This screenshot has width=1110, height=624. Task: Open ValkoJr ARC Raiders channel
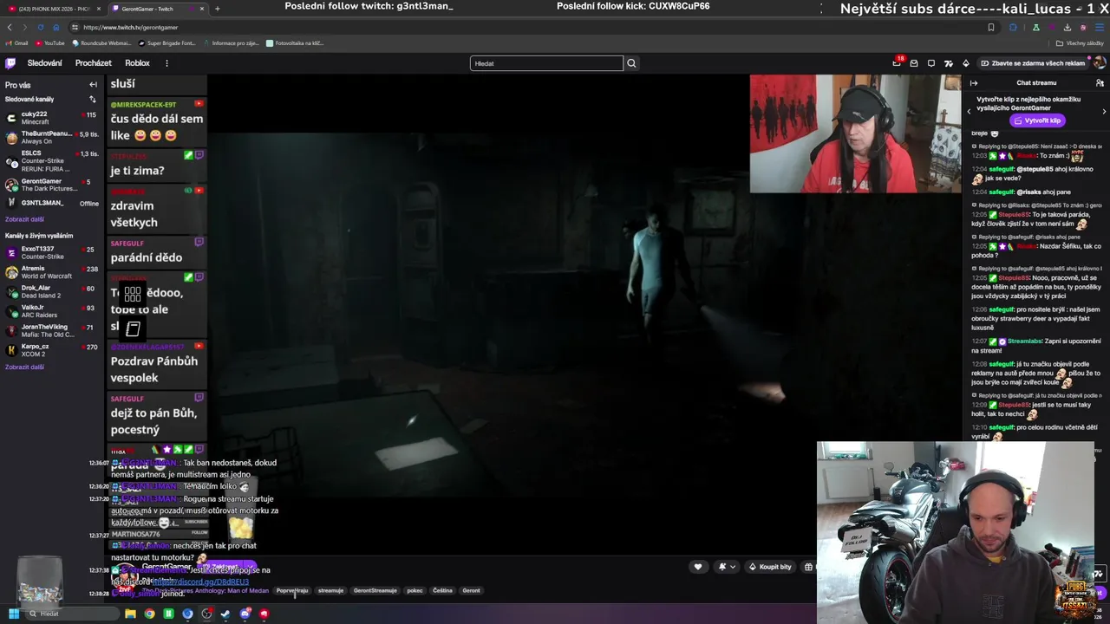coord(52,311)
